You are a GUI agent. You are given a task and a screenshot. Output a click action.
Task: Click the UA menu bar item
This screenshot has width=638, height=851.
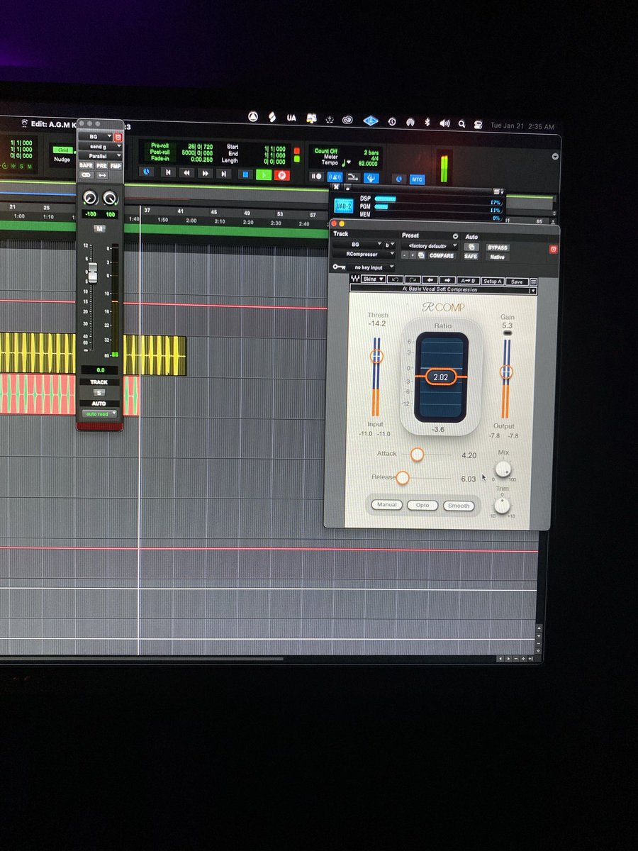coord(291,118)
